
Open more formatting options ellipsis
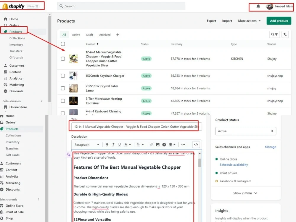183,145
